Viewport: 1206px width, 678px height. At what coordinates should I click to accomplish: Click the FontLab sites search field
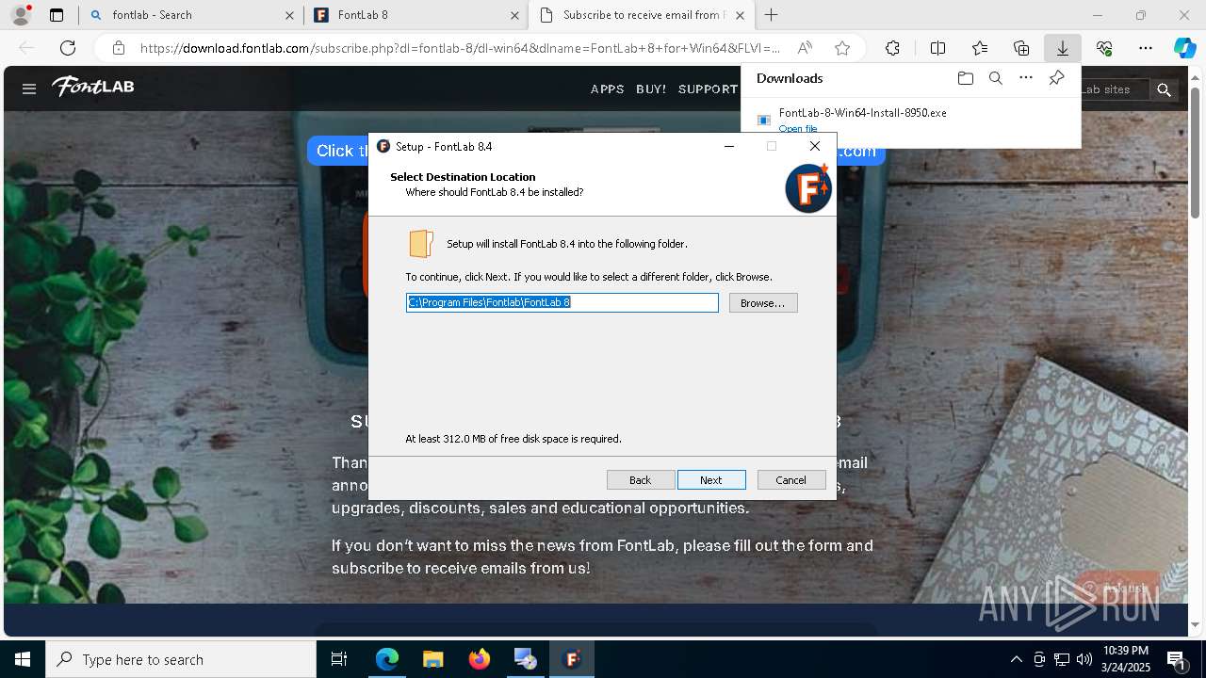point(1116,89)
